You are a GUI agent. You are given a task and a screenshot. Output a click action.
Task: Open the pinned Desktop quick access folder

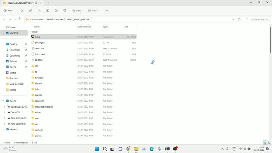[x=14, y=44]
